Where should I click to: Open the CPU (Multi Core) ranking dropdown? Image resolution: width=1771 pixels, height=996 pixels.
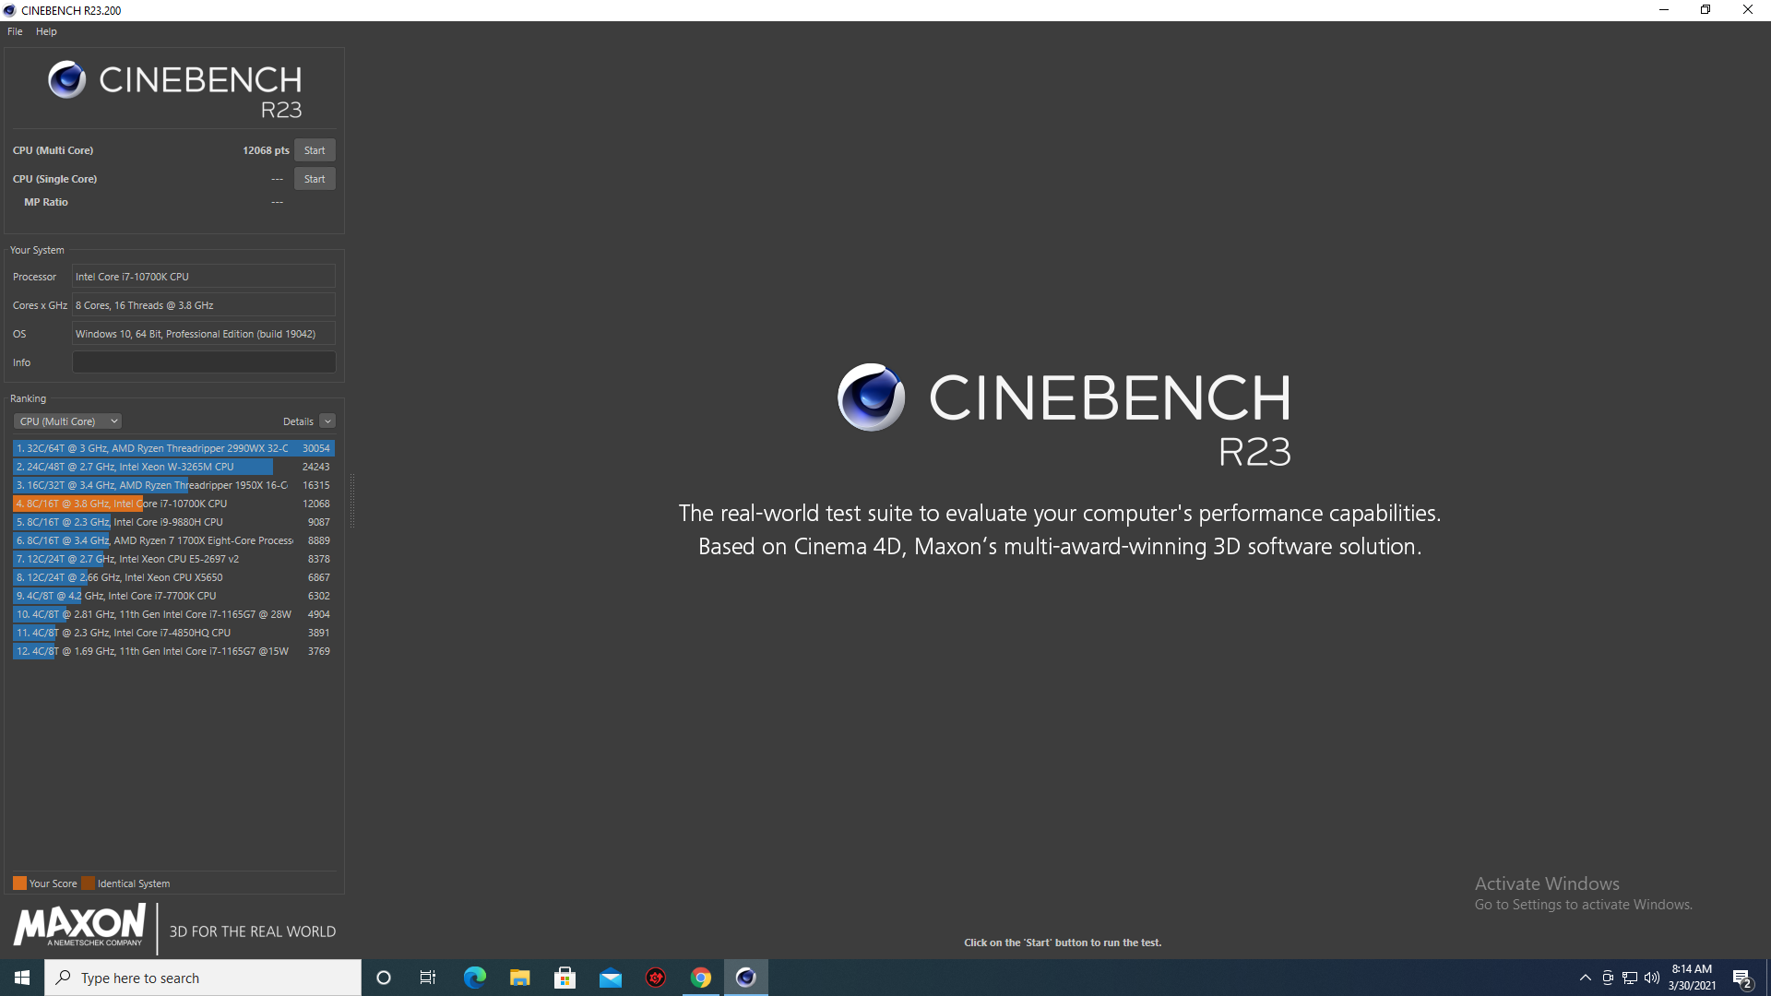coord(67,421)
